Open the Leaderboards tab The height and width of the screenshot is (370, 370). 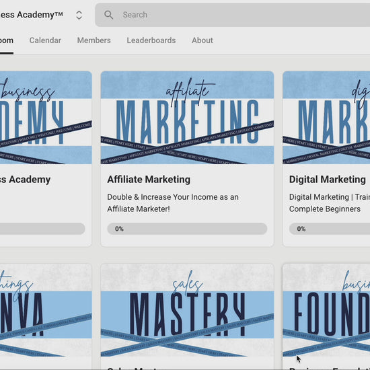pos(151,40)
